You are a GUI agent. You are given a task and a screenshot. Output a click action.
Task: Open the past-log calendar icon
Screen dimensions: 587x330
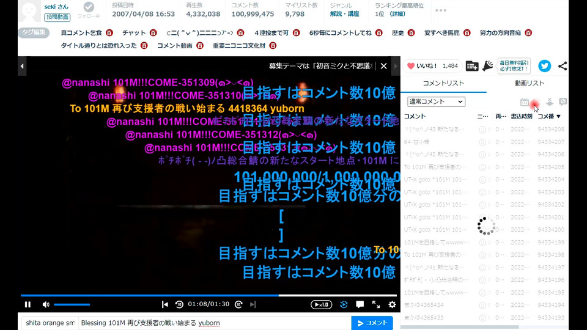point(524,102)
